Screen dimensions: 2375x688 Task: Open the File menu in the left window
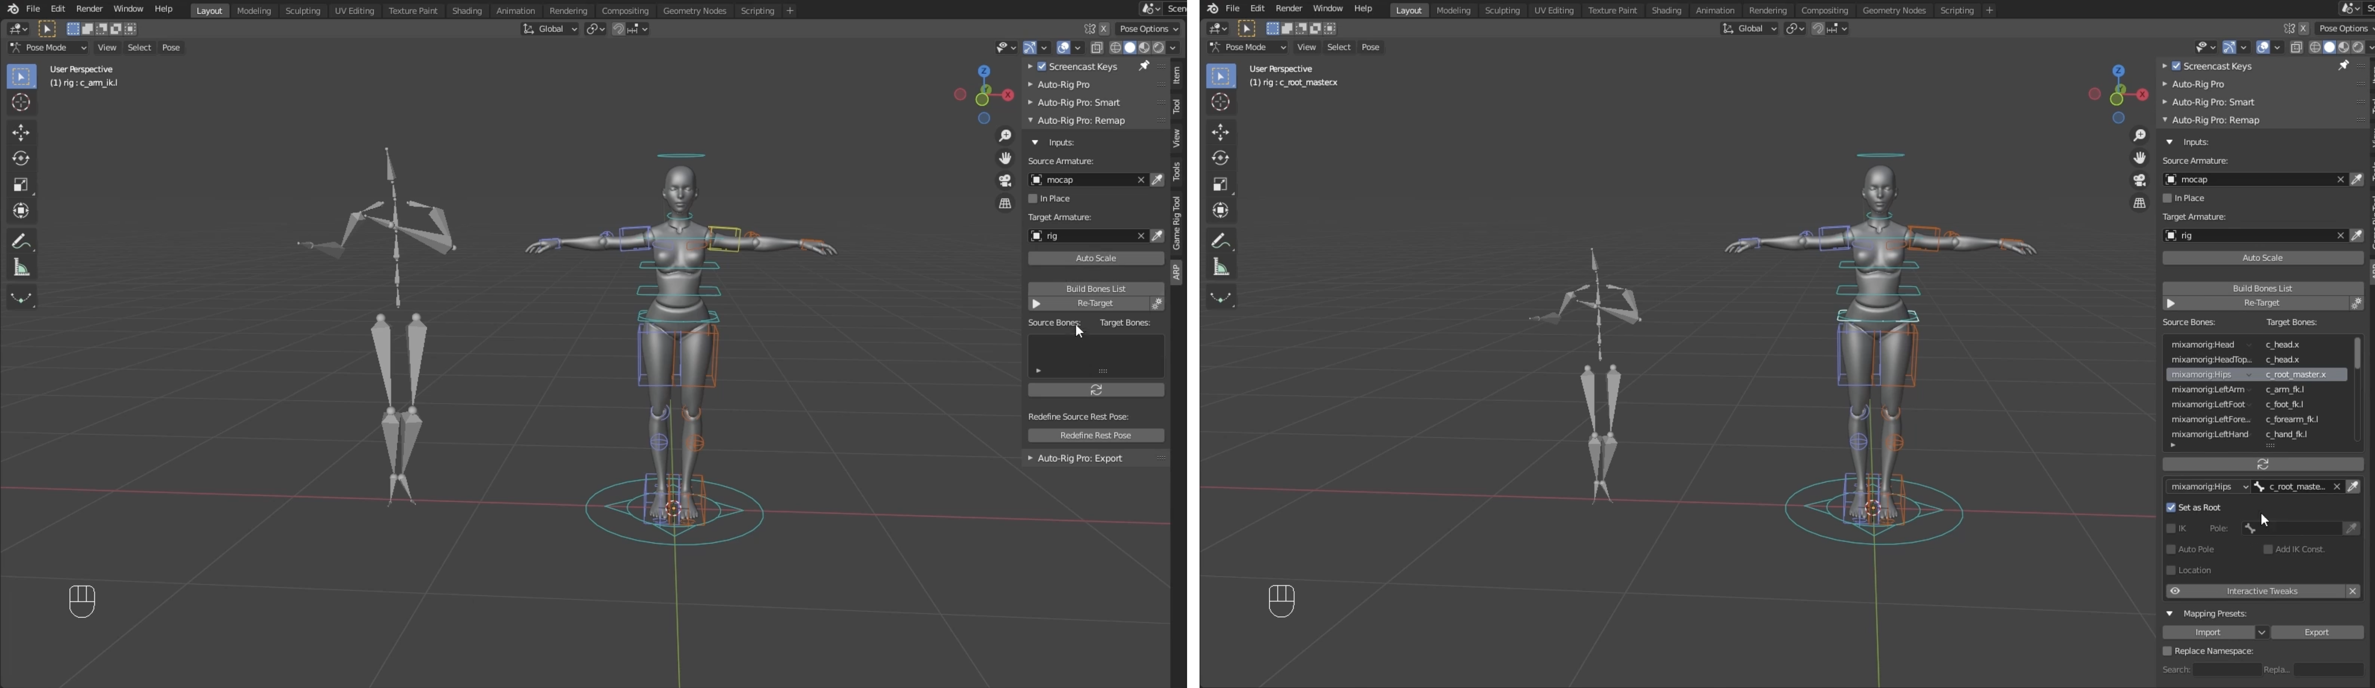(x=33, y=9)
